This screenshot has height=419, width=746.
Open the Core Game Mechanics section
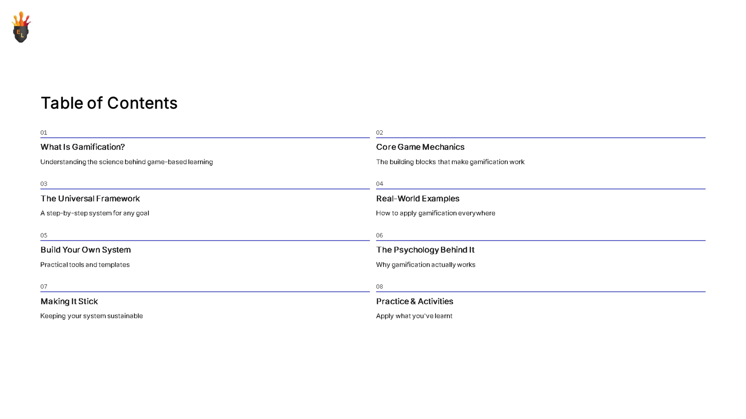420,147
